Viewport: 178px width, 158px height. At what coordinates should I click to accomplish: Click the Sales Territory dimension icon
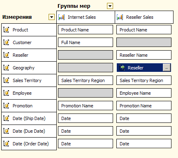pos(6,80)
